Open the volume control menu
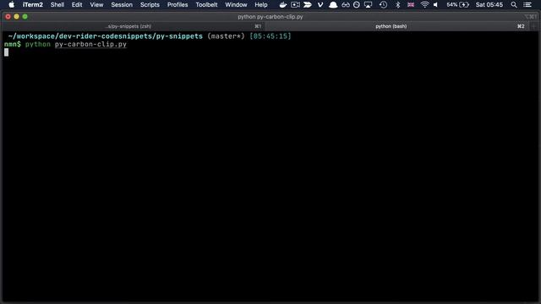Image resolution: width=541 pixels, height=304 pixels. (x=436, y=5)
